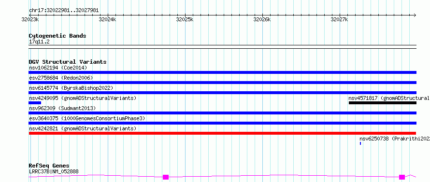The width and height of the screenshot is (430, 182).
Task: Click the nsv6250738 Prakrithi label
Action: [395, 139]
